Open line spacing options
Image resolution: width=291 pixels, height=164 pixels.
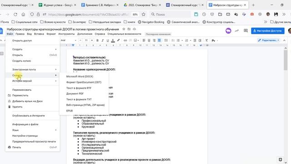[x=166, y=41]
